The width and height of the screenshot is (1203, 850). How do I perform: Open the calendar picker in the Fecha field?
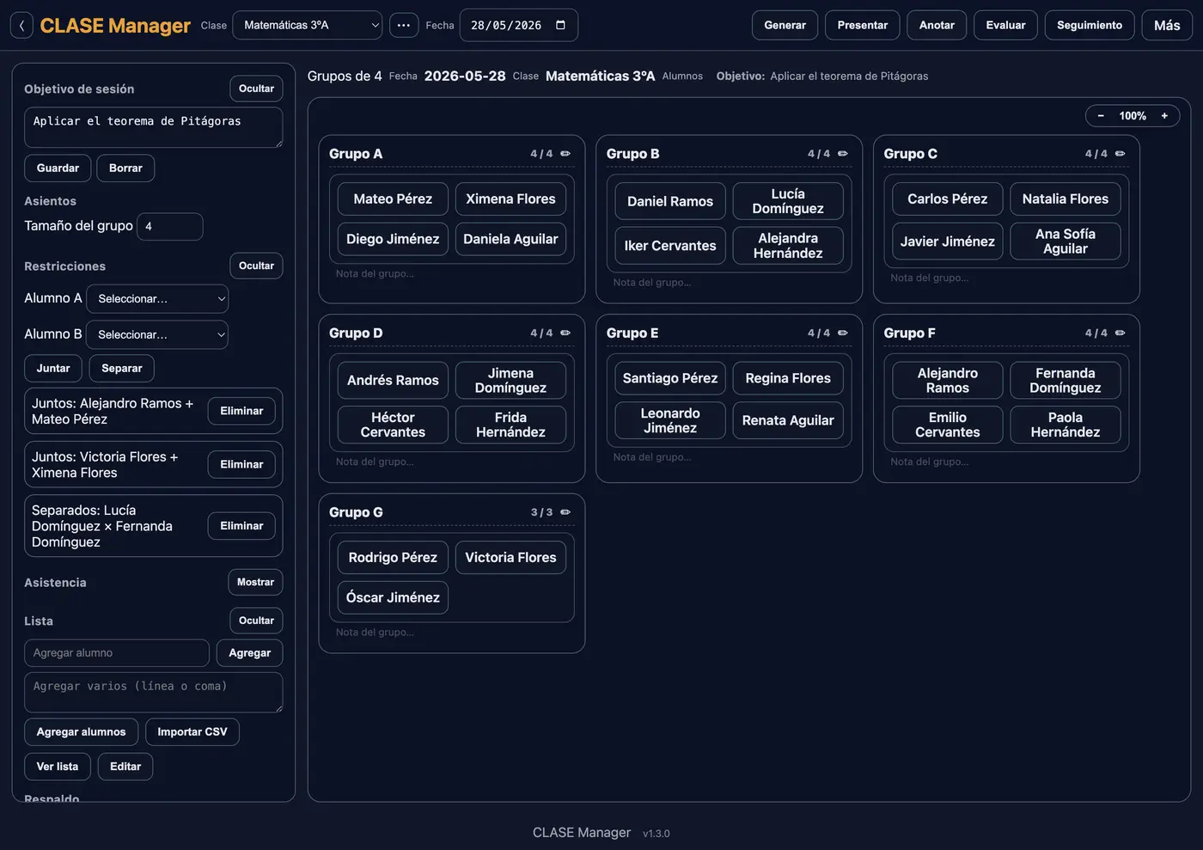pyautogui.click(x=560, y=25)
